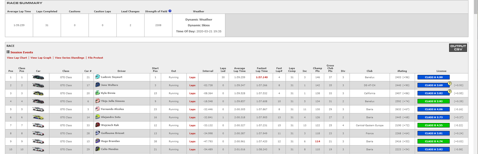
Task: Click driver name Ludovic Soyeurt
Action: pyautogui.click(x=112, y=77)
